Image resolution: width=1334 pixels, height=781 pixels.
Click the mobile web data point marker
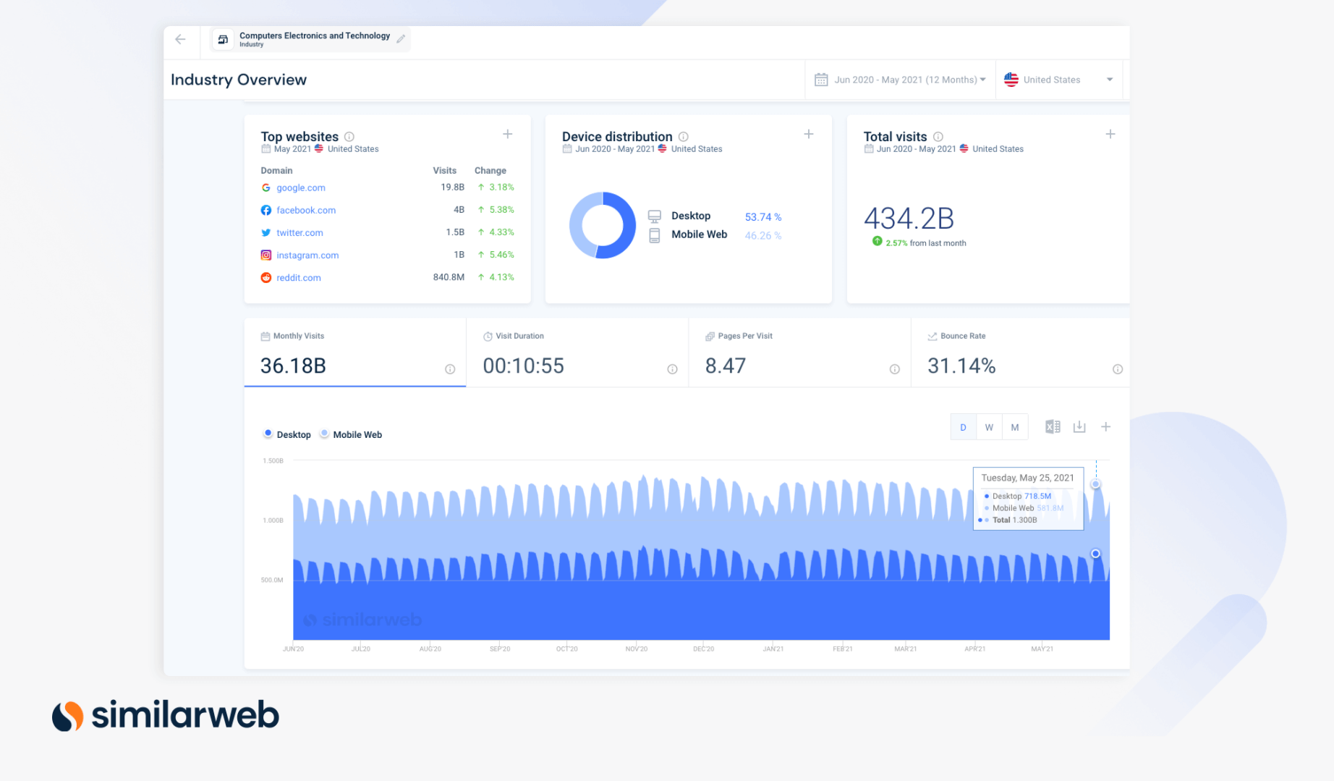coord(1096,484)
